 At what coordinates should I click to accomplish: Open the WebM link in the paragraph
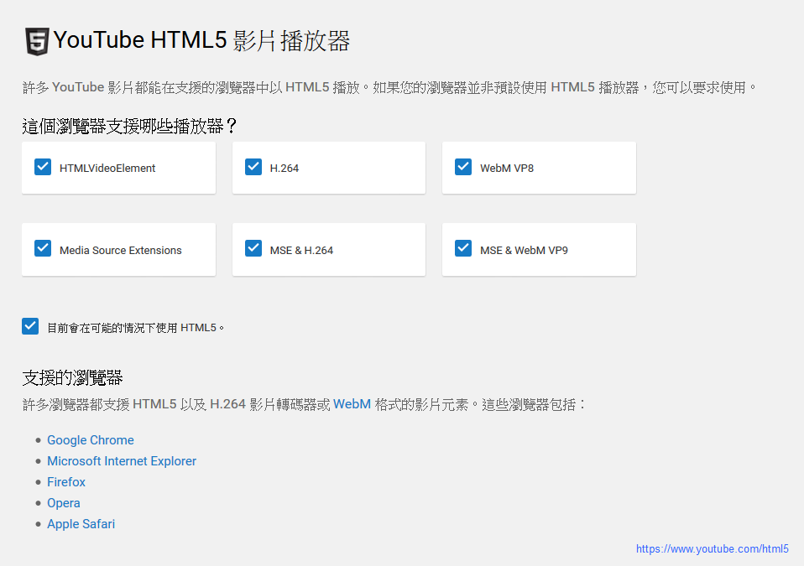pos(352,404)
